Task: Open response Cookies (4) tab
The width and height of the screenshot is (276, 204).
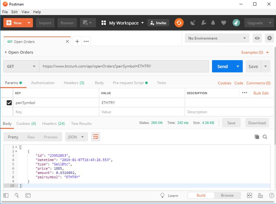Action: [x=26, y=123]
